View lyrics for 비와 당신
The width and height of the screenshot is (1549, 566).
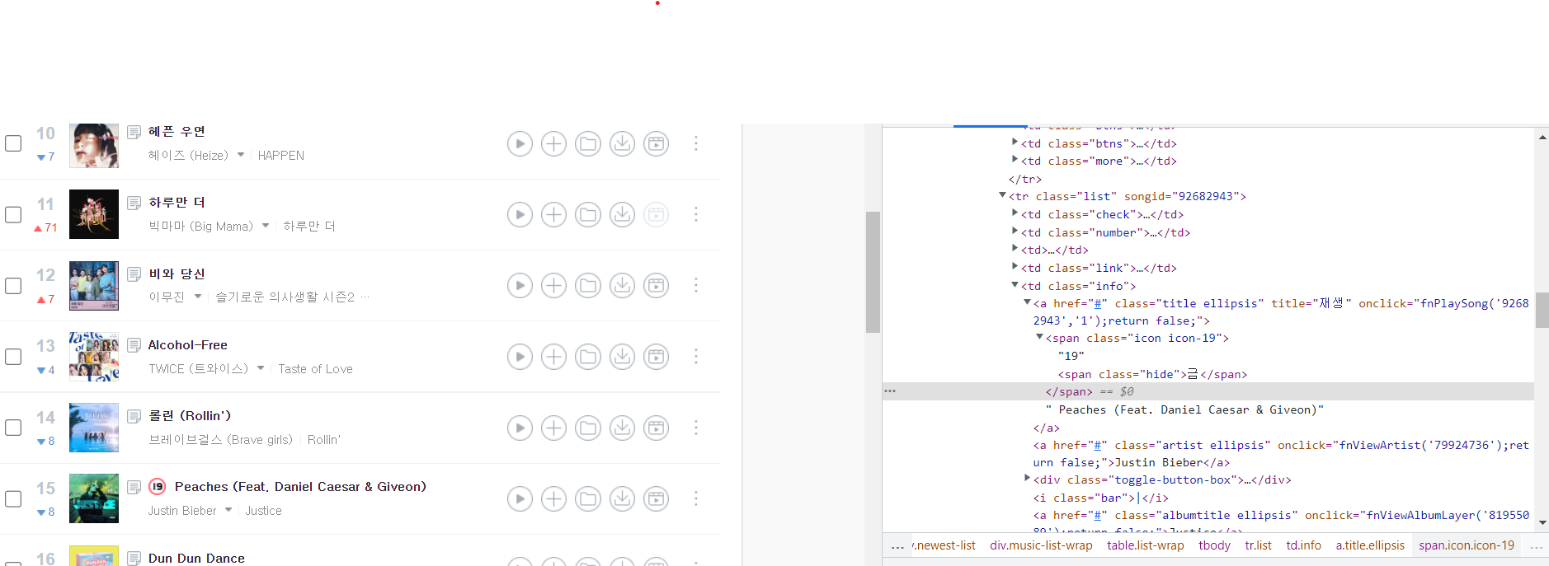pos(134,274)
